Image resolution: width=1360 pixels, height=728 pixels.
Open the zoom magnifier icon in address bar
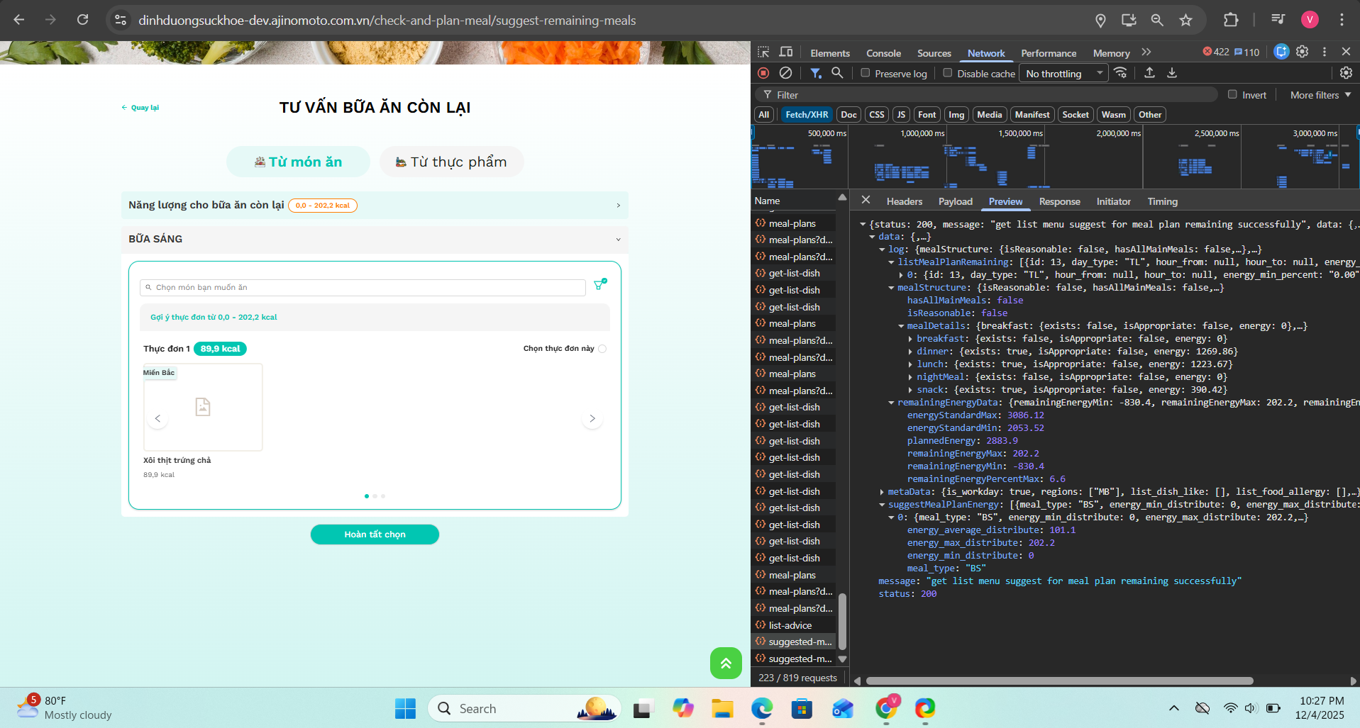[x=1157, y=20]
